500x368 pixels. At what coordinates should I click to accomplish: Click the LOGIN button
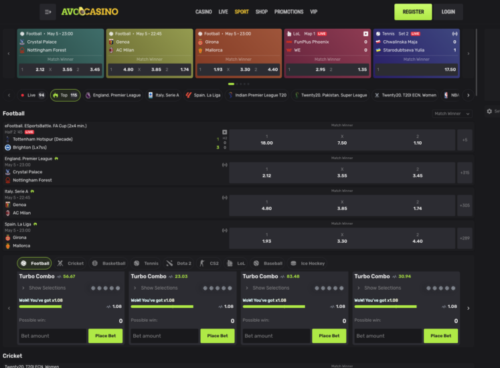click(448, 12)
